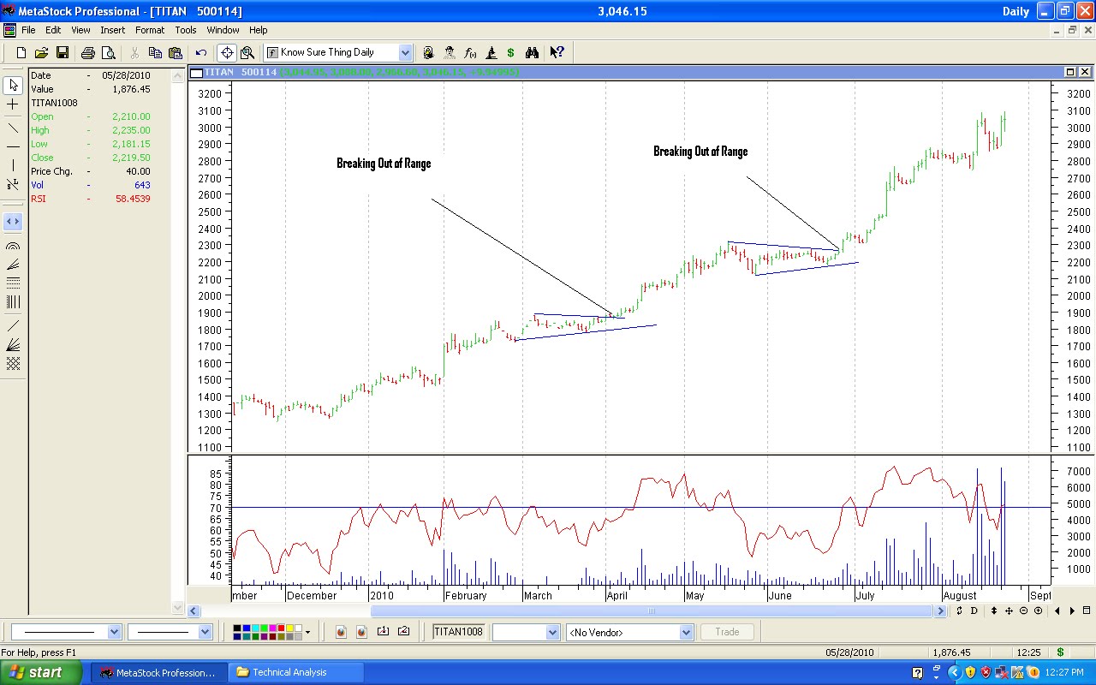Image resolution: width=1096 pixels, height=685 pixels.
Task: Open the Tools menu
Action: click(x=185, y=30)
